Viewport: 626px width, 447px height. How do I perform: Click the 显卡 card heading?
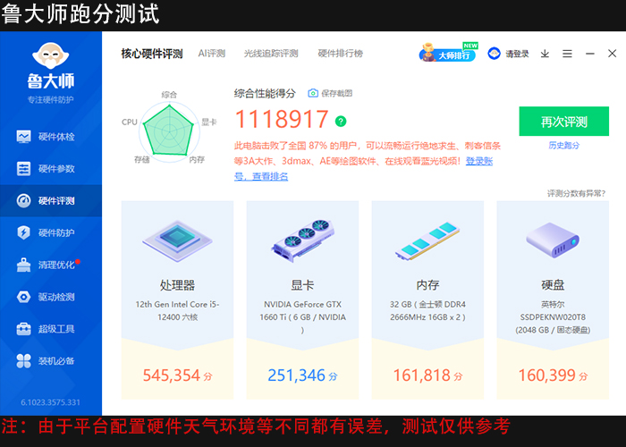pos(302,285)
